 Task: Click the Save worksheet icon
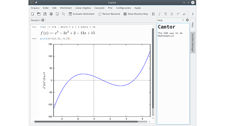tap(45, 14)
